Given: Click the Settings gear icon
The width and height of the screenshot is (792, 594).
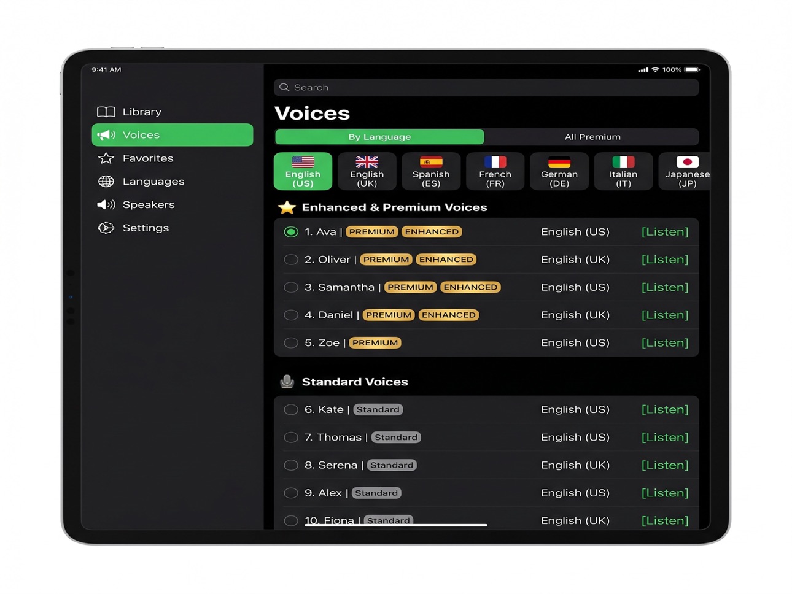Looking at the screenshot, I should click(106, 228).
